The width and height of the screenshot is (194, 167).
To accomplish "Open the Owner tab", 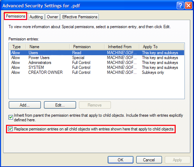I will pos(52,17).
